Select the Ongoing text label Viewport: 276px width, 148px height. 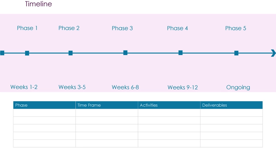coord(238,87)
